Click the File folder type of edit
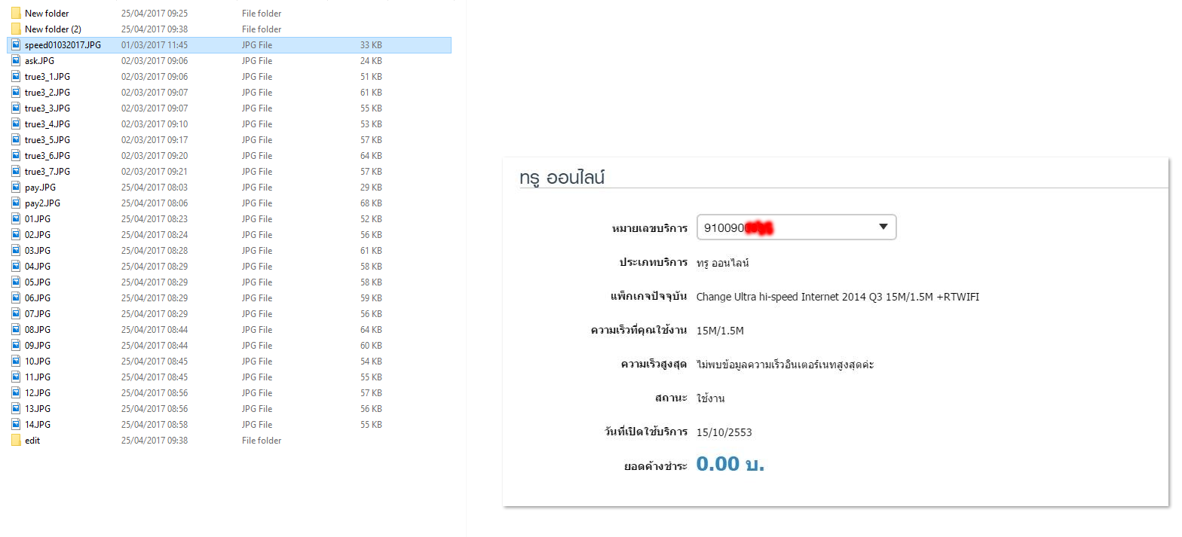 pos(262,440)
